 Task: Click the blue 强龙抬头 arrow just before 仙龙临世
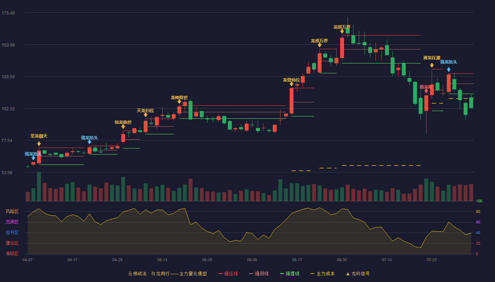point(89,142)
